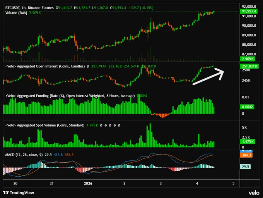Viewport: 263px width, 198px height.
Task: Click the 89,000.0 price axis label
Action: [x=249, y=35]
